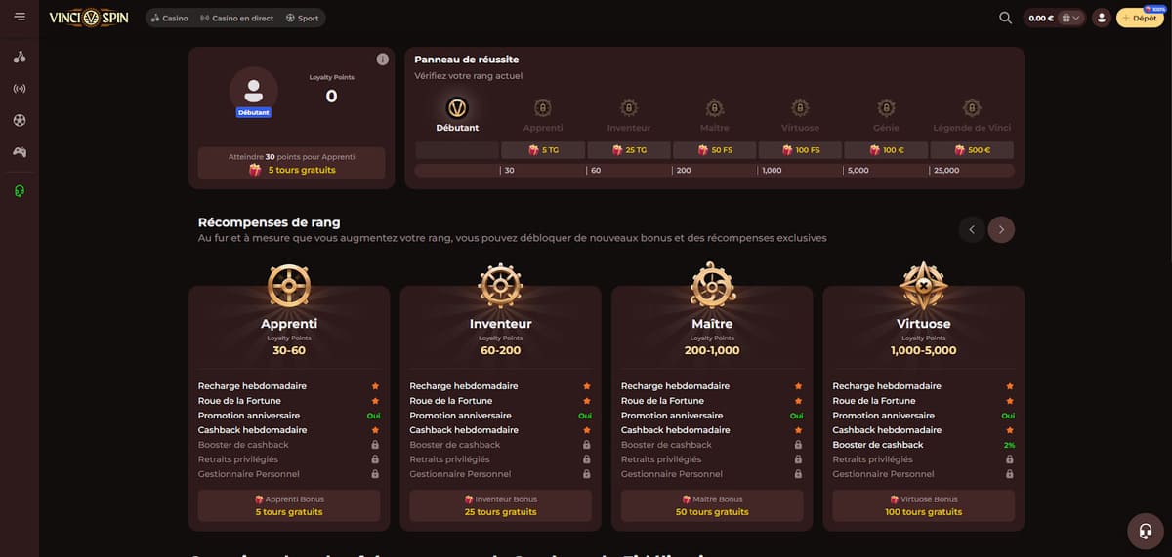Viewport: 1172px width, 557px height.
Task: Click the 30 points marker on progress bar
Action: 509,170
